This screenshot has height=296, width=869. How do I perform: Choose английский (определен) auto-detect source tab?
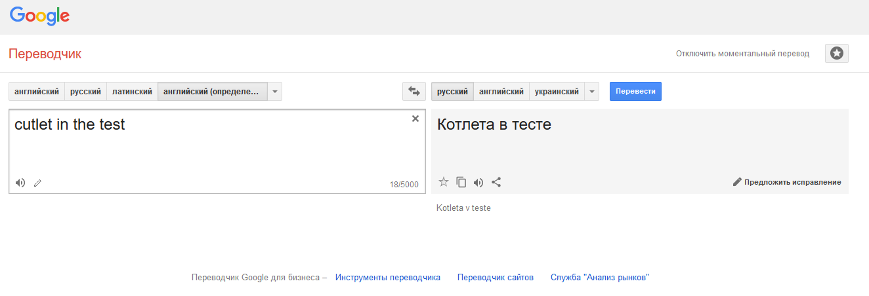212,92
